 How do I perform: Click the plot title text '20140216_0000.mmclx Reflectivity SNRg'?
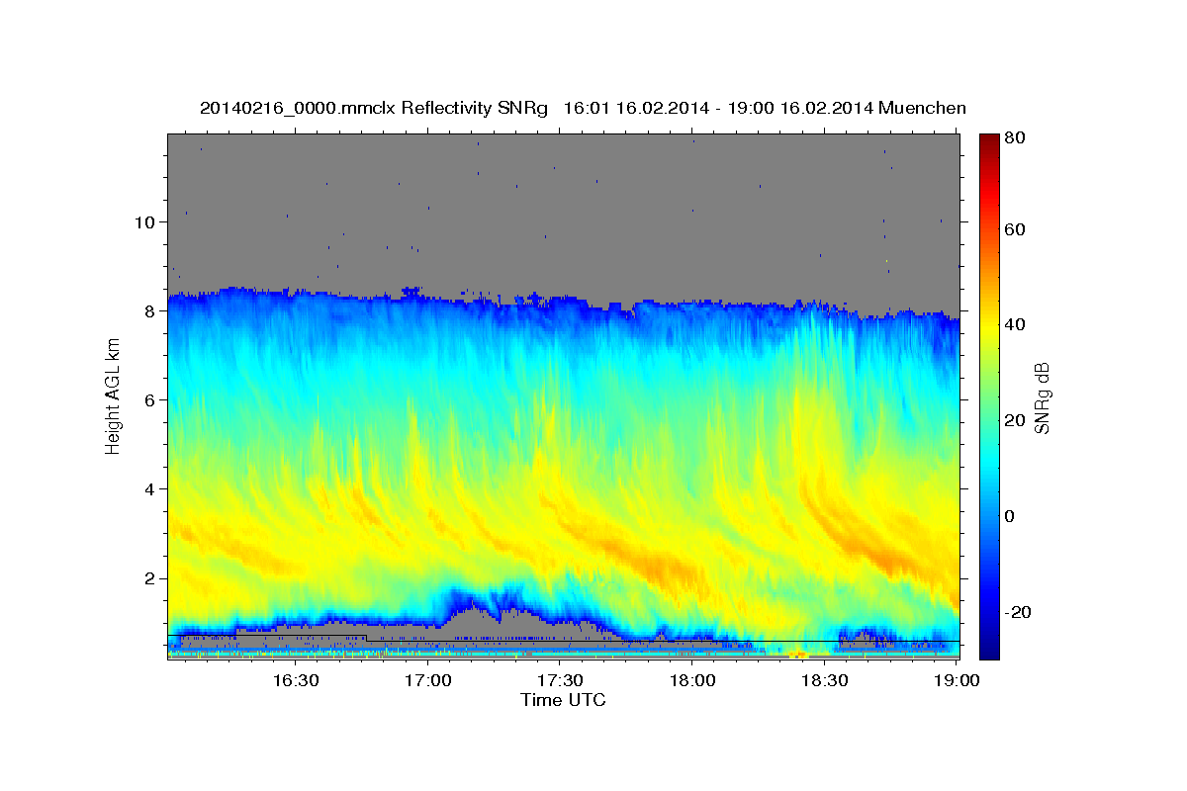(373, 108)
